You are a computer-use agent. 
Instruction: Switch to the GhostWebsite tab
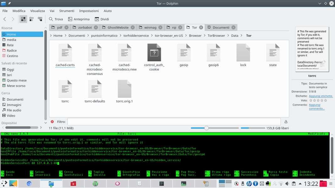point(117,28)
